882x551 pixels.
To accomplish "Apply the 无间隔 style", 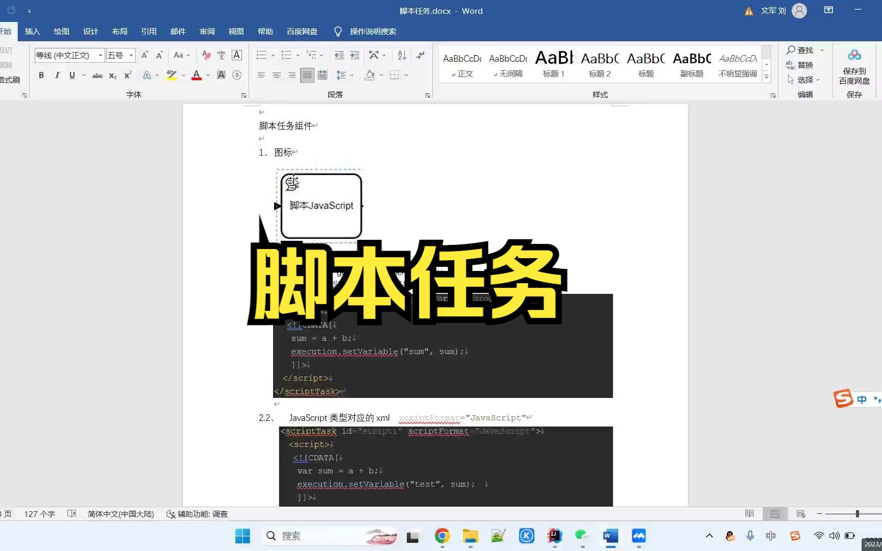I will coord(508,64).
